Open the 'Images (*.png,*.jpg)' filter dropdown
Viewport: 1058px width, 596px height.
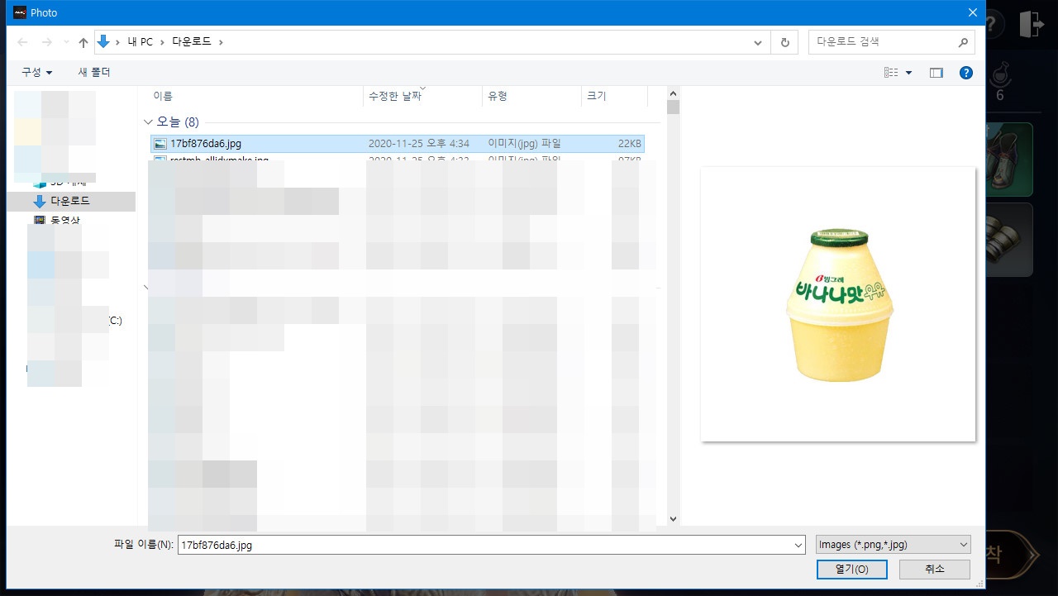(893, 545)
